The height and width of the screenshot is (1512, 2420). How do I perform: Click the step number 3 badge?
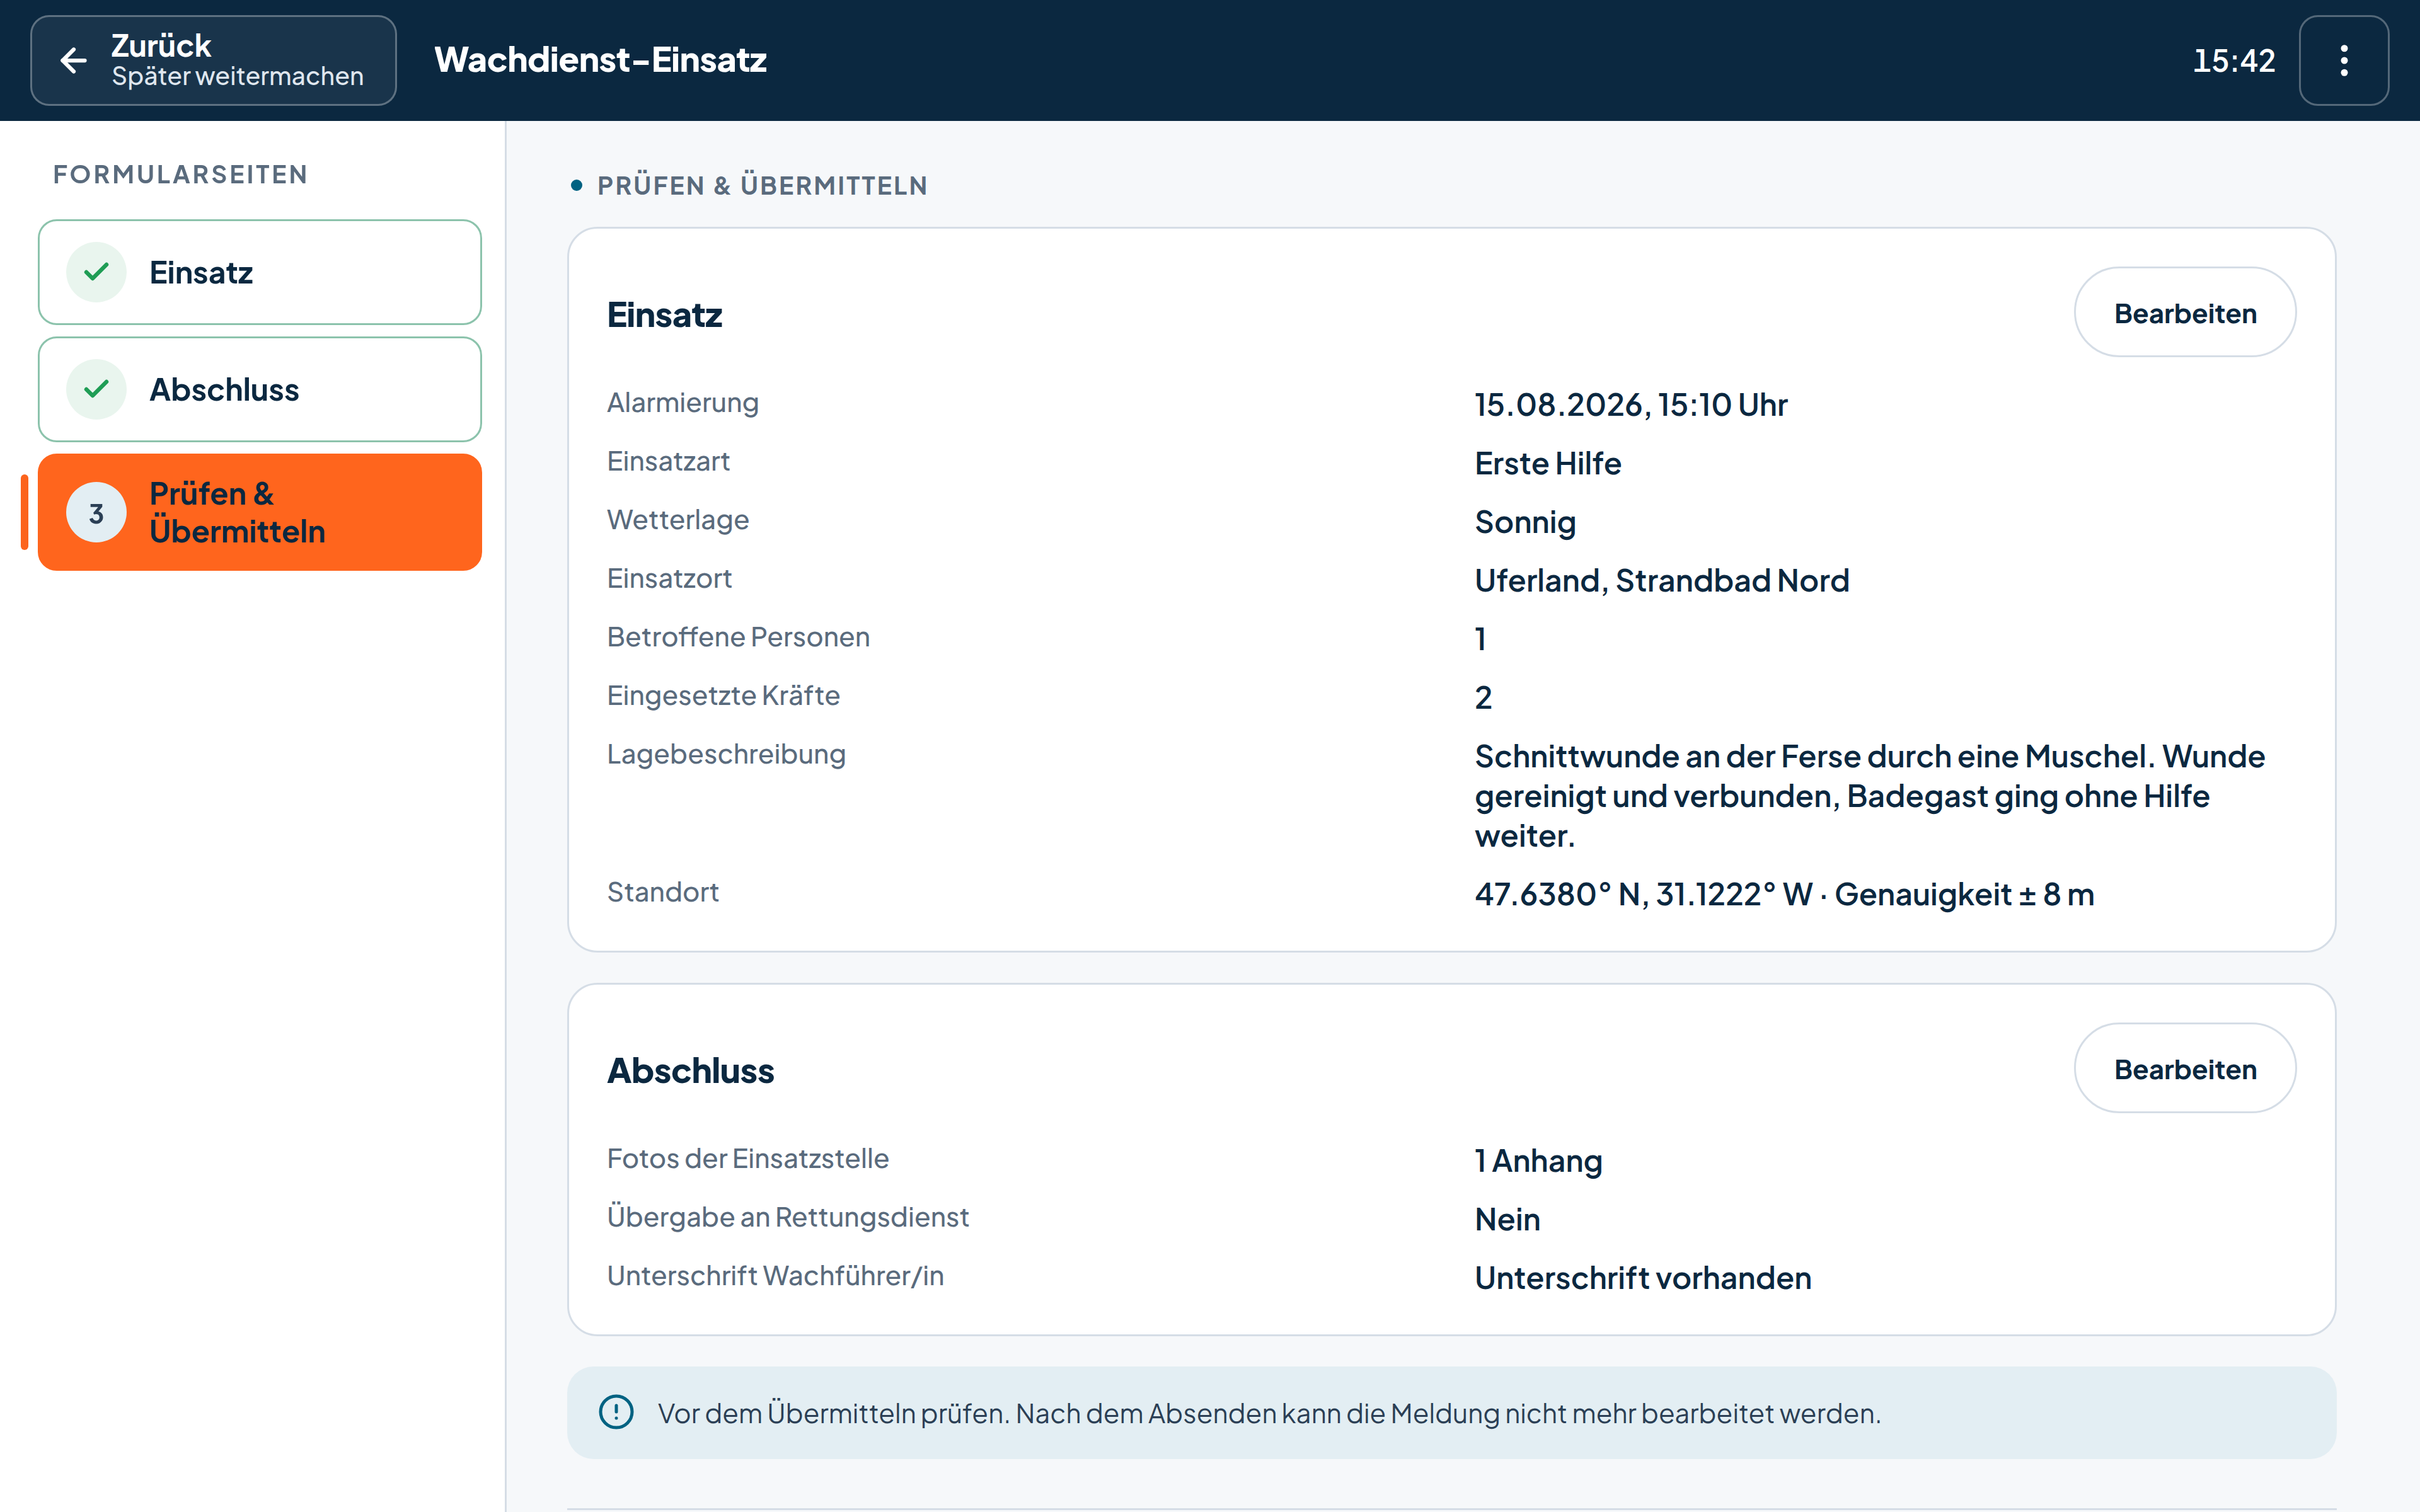(x=96, y=513)
